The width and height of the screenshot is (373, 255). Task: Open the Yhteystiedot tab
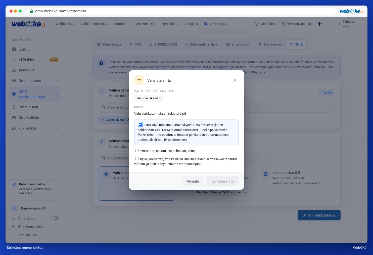(239, 45)
